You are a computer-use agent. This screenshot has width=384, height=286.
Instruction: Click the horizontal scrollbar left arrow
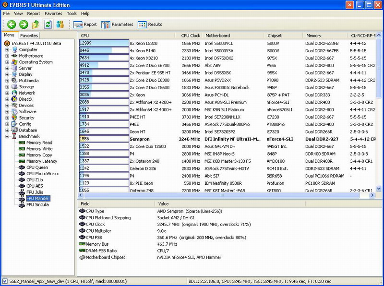coord(81,195)
